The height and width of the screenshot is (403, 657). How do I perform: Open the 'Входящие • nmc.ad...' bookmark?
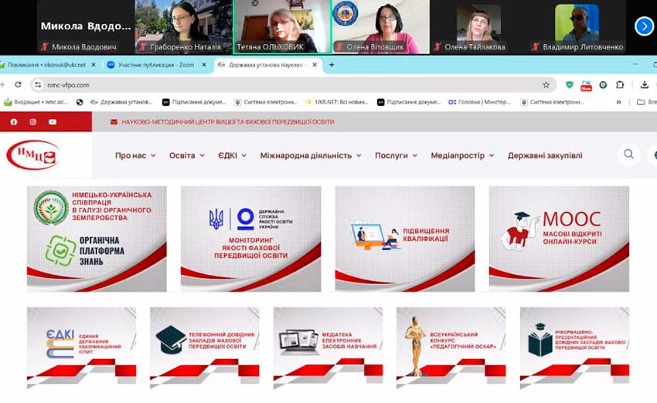pos(36,102)
